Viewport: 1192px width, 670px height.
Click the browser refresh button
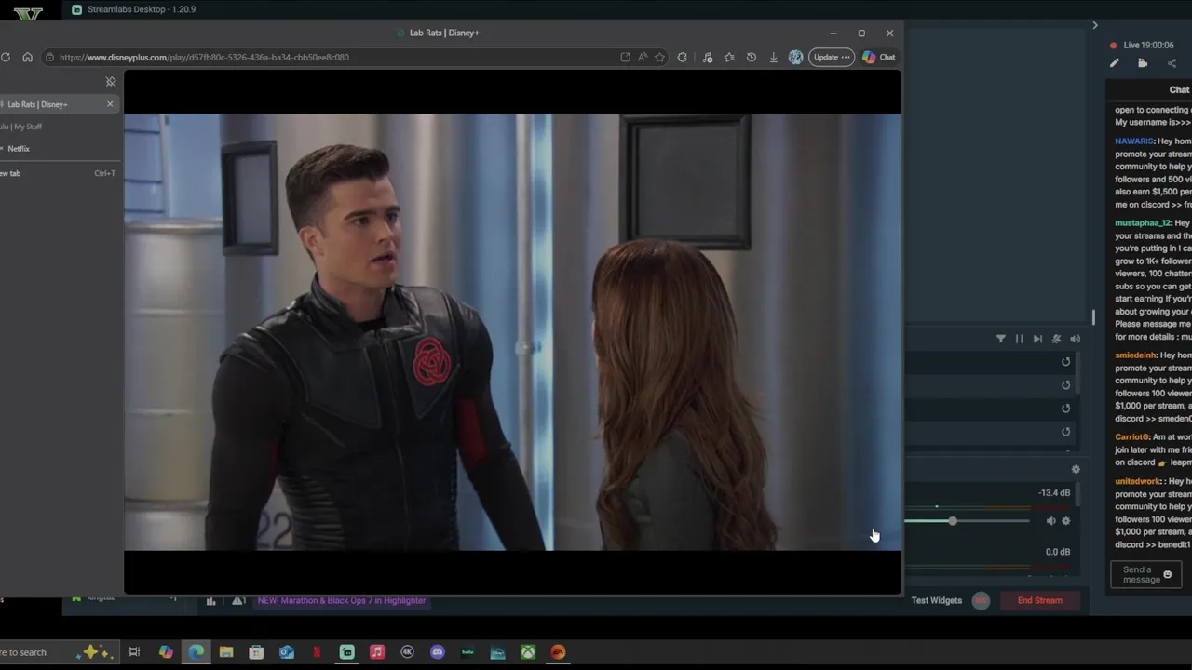pyautogui.click(x=6, y=57)
